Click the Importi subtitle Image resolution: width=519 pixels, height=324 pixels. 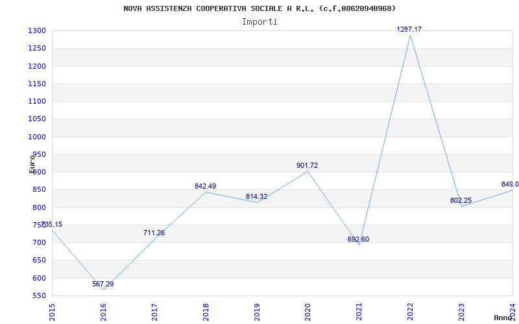259,22
